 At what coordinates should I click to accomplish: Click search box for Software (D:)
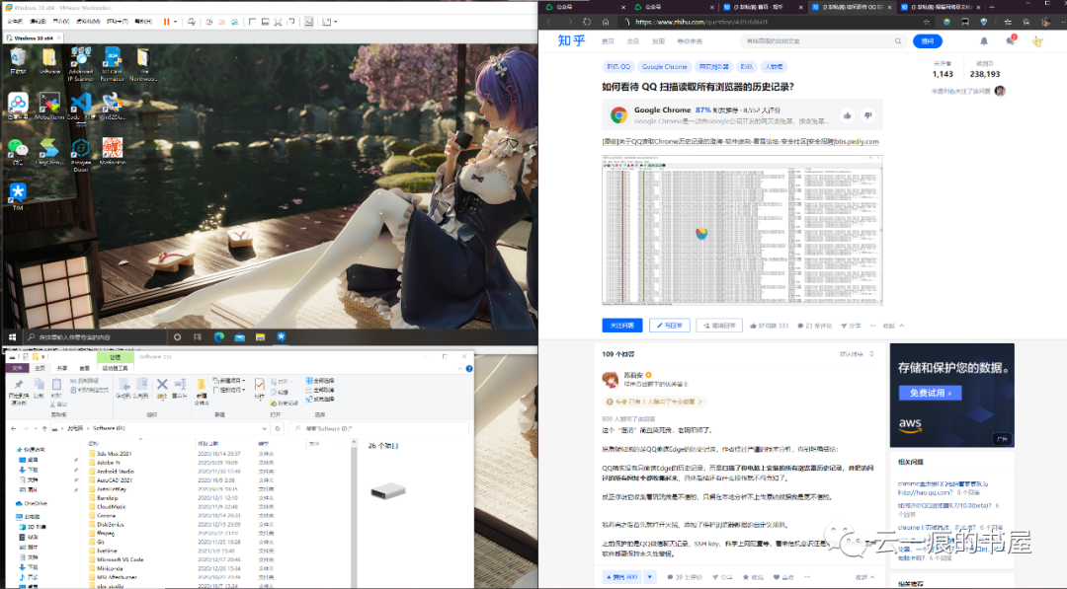point(378,428)
